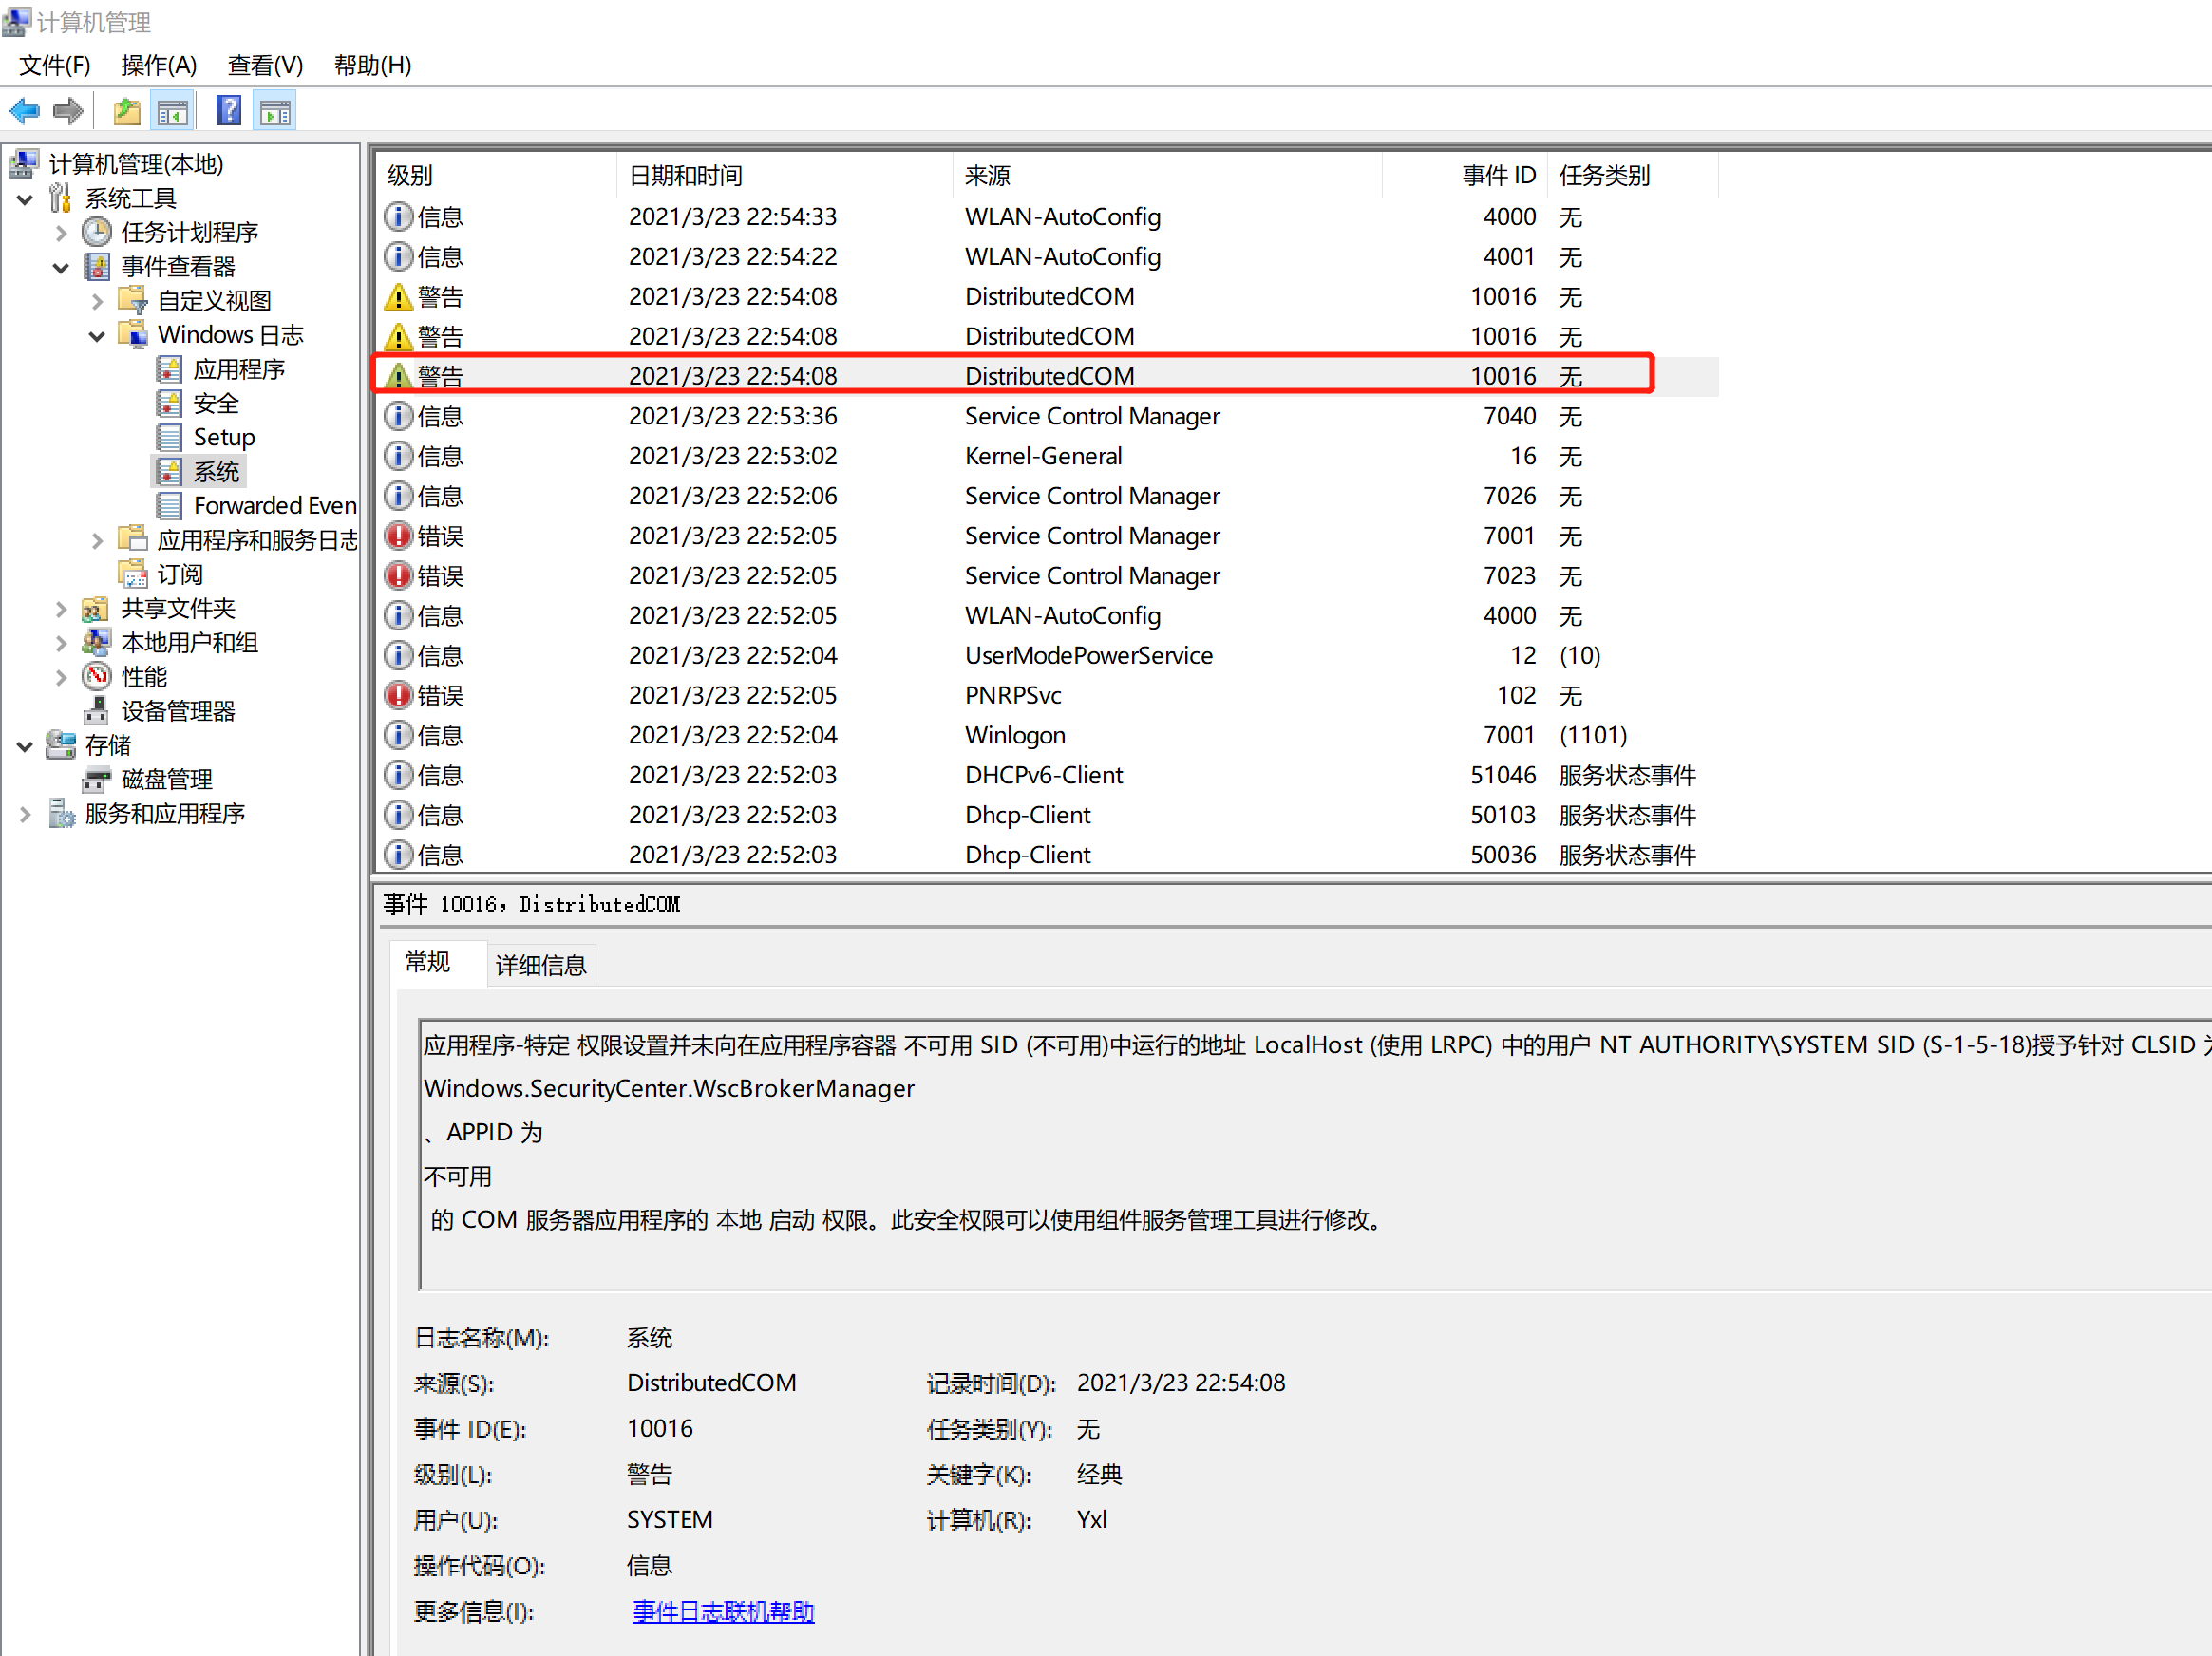Click the show/hide action pane icon
2212x1656 pixels.
pyautogui.click(x=275, y=111)
